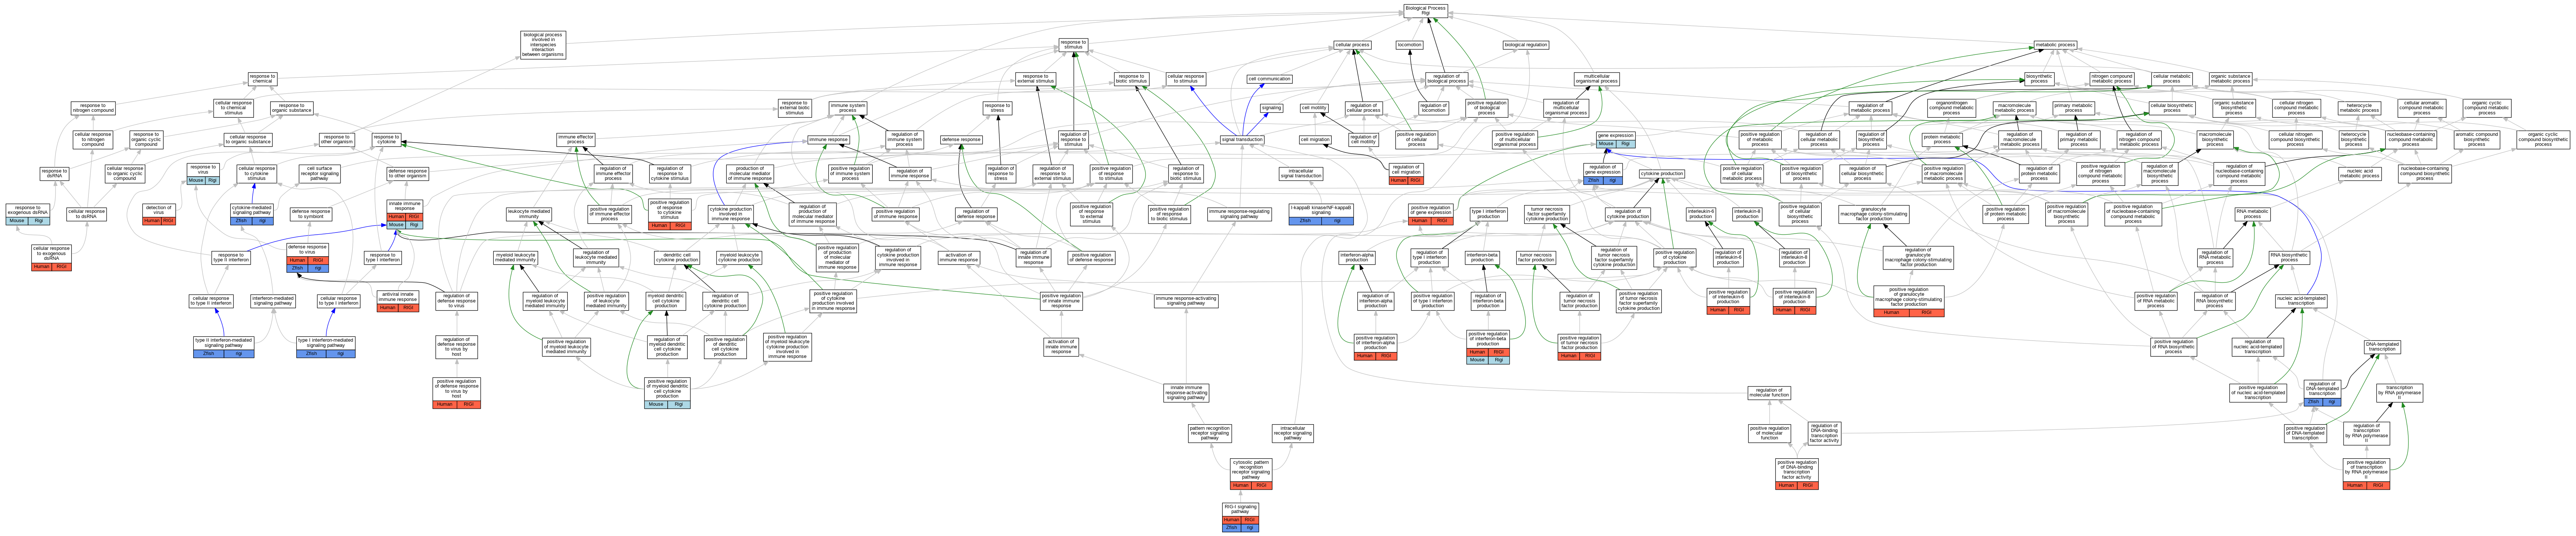Select 'intracellular signal transduction' node
Viewport: 2576px width, 536px height.
click(1301, 174)
